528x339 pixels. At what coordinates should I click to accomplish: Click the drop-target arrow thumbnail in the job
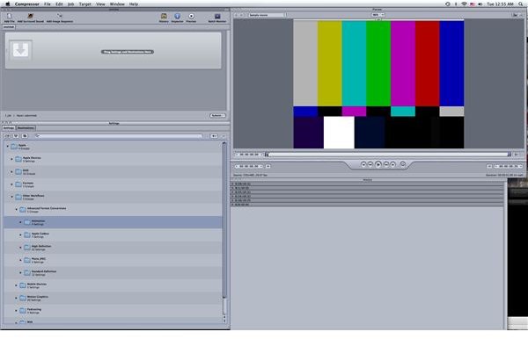[20, 50]
